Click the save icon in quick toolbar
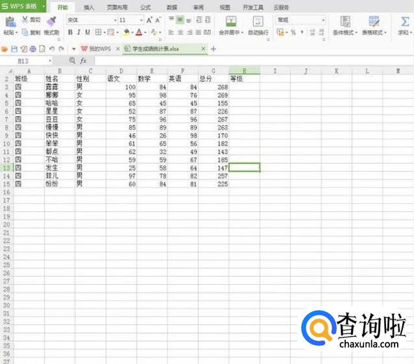Viewport: 414px width, 364px height. coord(14,49)
